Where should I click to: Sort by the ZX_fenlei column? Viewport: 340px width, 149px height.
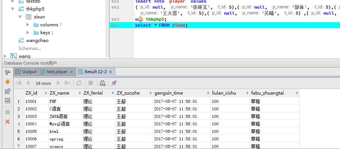pyautogui.click(x=99, y=93)
